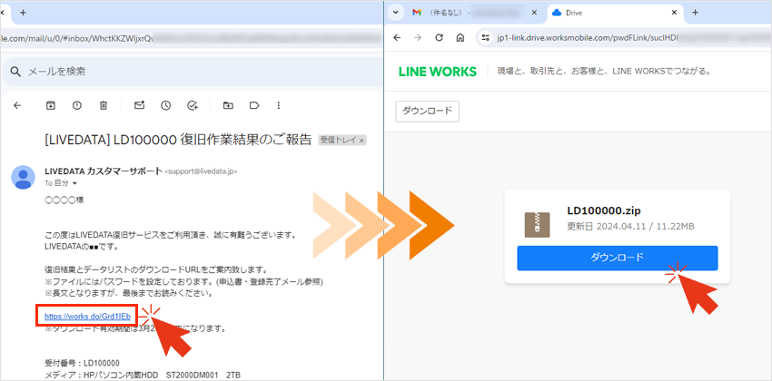
Task: Click the blue ダウンロード button
Action: point(618,259)
